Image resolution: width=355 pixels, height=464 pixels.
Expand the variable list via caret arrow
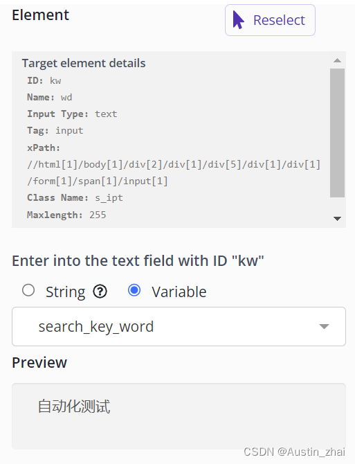coord(325,326)
